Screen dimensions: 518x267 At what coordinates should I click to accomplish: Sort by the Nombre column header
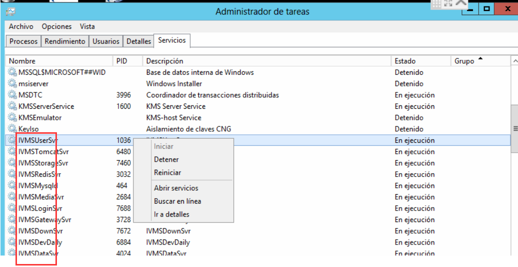(59, 61)
